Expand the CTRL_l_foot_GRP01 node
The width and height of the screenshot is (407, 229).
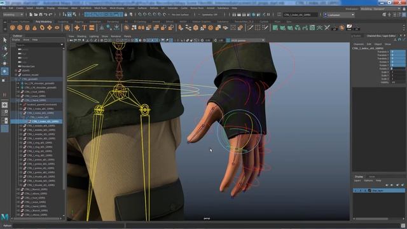coord(18,92)
